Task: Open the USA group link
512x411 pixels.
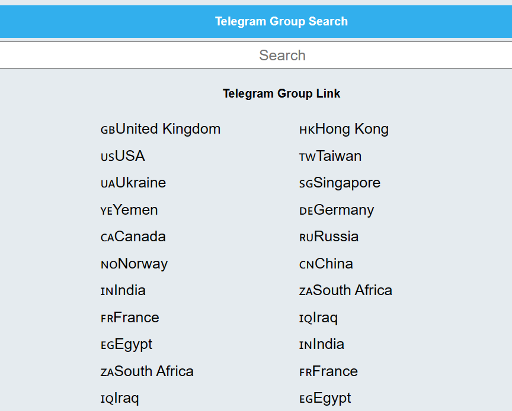Action: coord(123,156)
